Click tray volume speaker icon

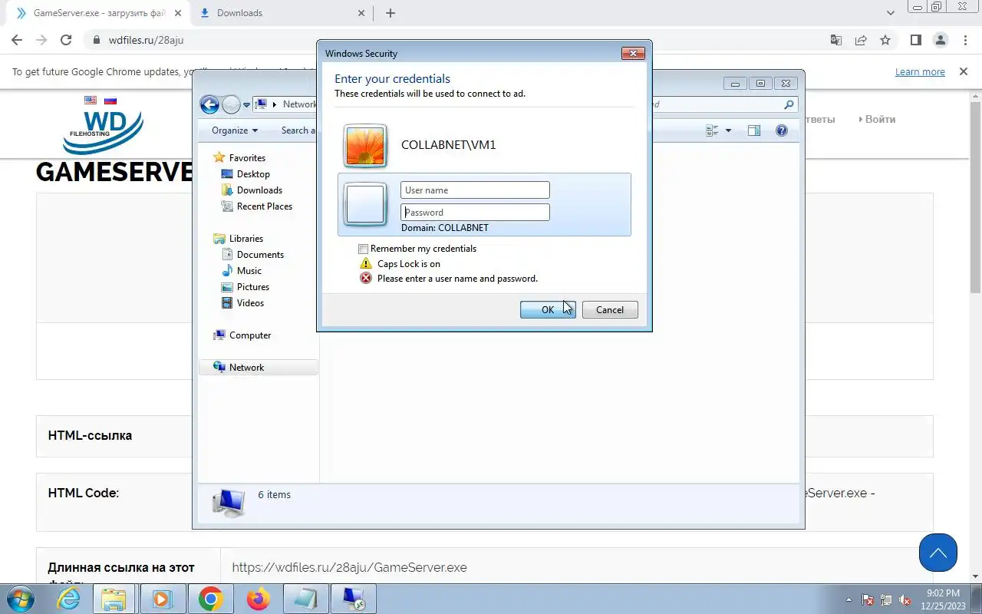(x=905, y=599)
